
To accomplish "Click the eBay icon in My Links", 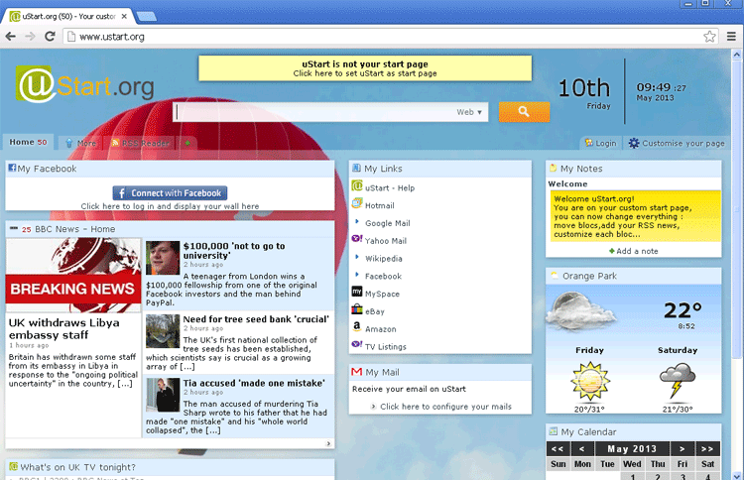I will click(357, 309).
